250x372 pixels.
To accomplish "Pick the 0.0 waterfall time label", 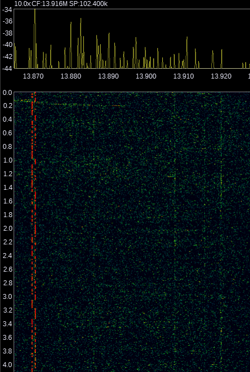I will (x=7, y=93).
